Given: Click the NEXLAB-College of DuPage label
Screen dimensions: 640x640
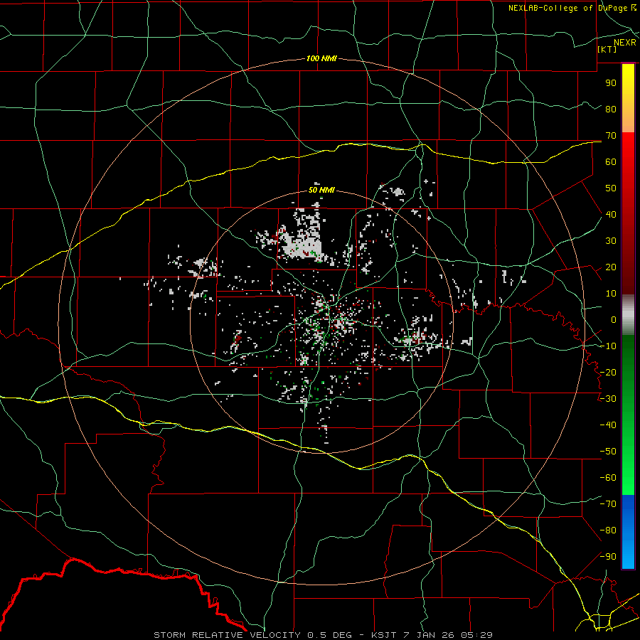Looking at the screenshot, I should (x=569, y=8).
